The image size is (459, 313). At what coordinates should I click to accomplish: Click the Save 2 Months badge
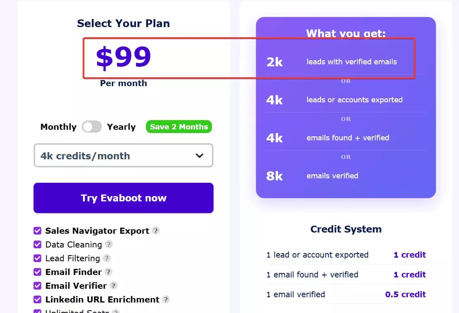coord(179,127)
